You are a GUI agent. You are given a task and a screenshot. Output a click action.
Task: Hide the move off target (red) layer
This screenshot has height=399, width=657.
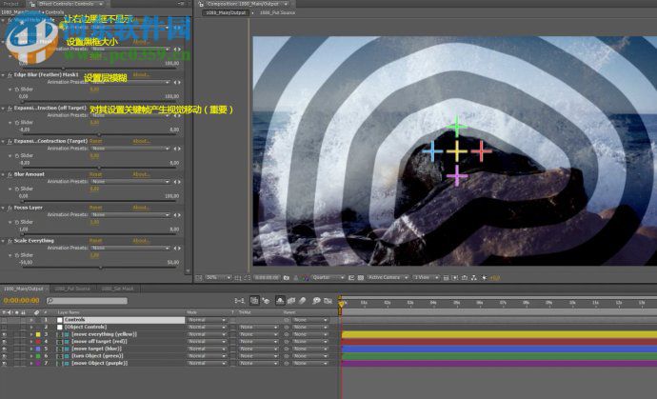click(4, 342)
